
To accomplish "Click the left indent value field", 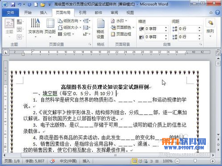I will (154, 29).
